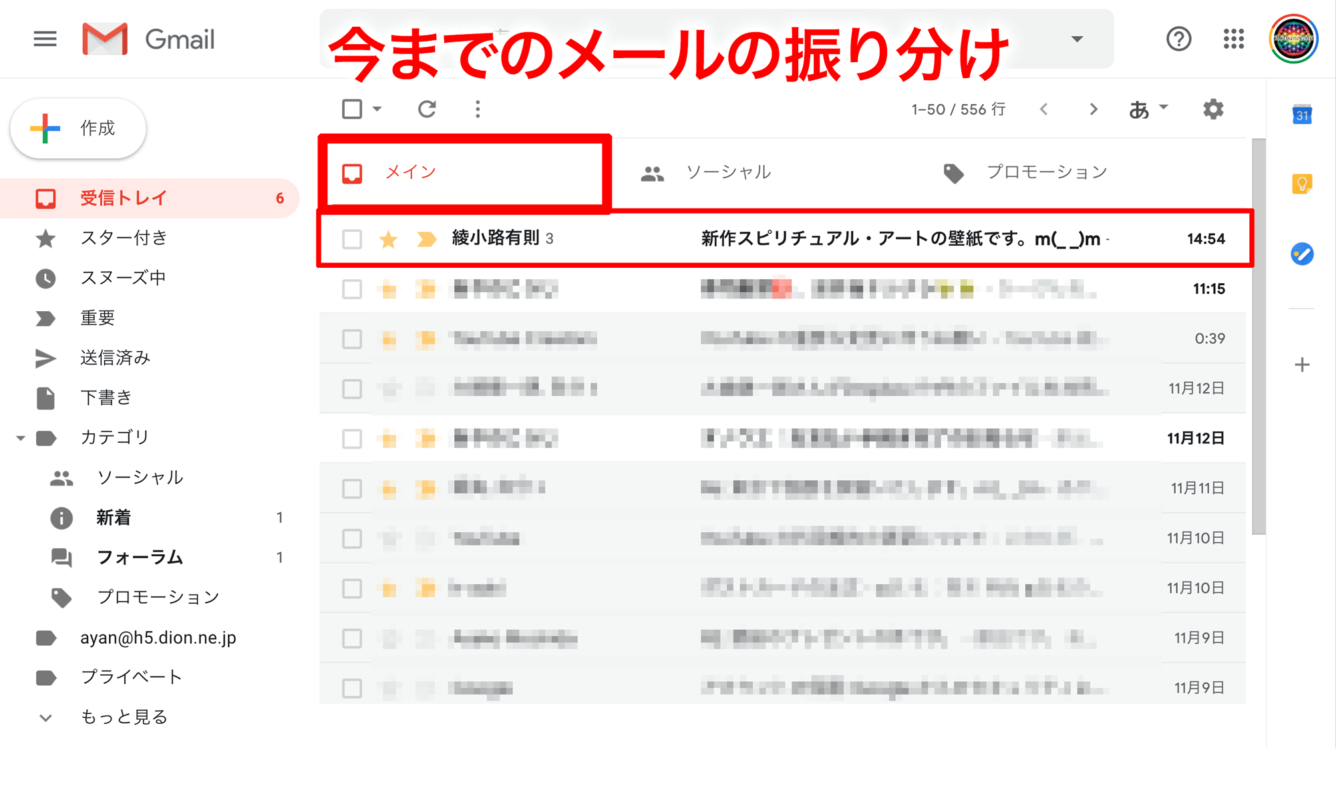Screen dimensions: 1336x810
Task: Open the Google apps grid
Action: click(x=1233, y=39)
